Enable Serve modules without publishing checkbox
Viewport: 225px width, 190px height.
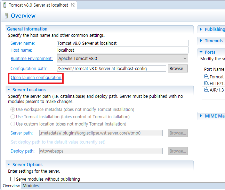pos(13,179)
